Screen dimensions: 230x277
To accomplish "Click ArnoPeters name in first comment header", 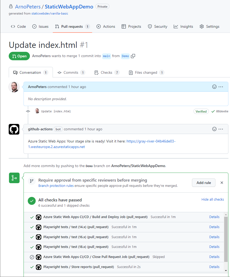I will click(37, 87).
